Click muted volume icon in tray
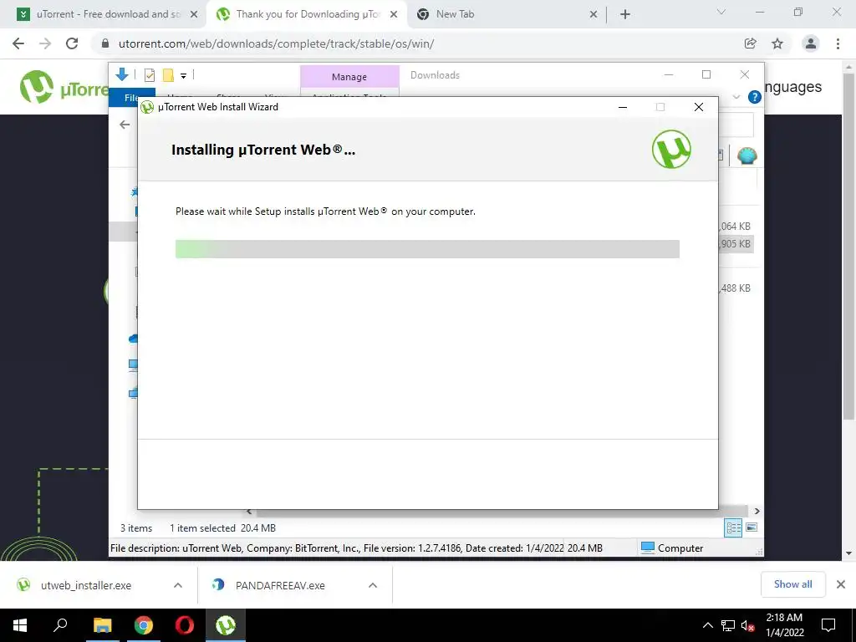Viewport: 856px width, 642px height. click(x=748, y=625)
